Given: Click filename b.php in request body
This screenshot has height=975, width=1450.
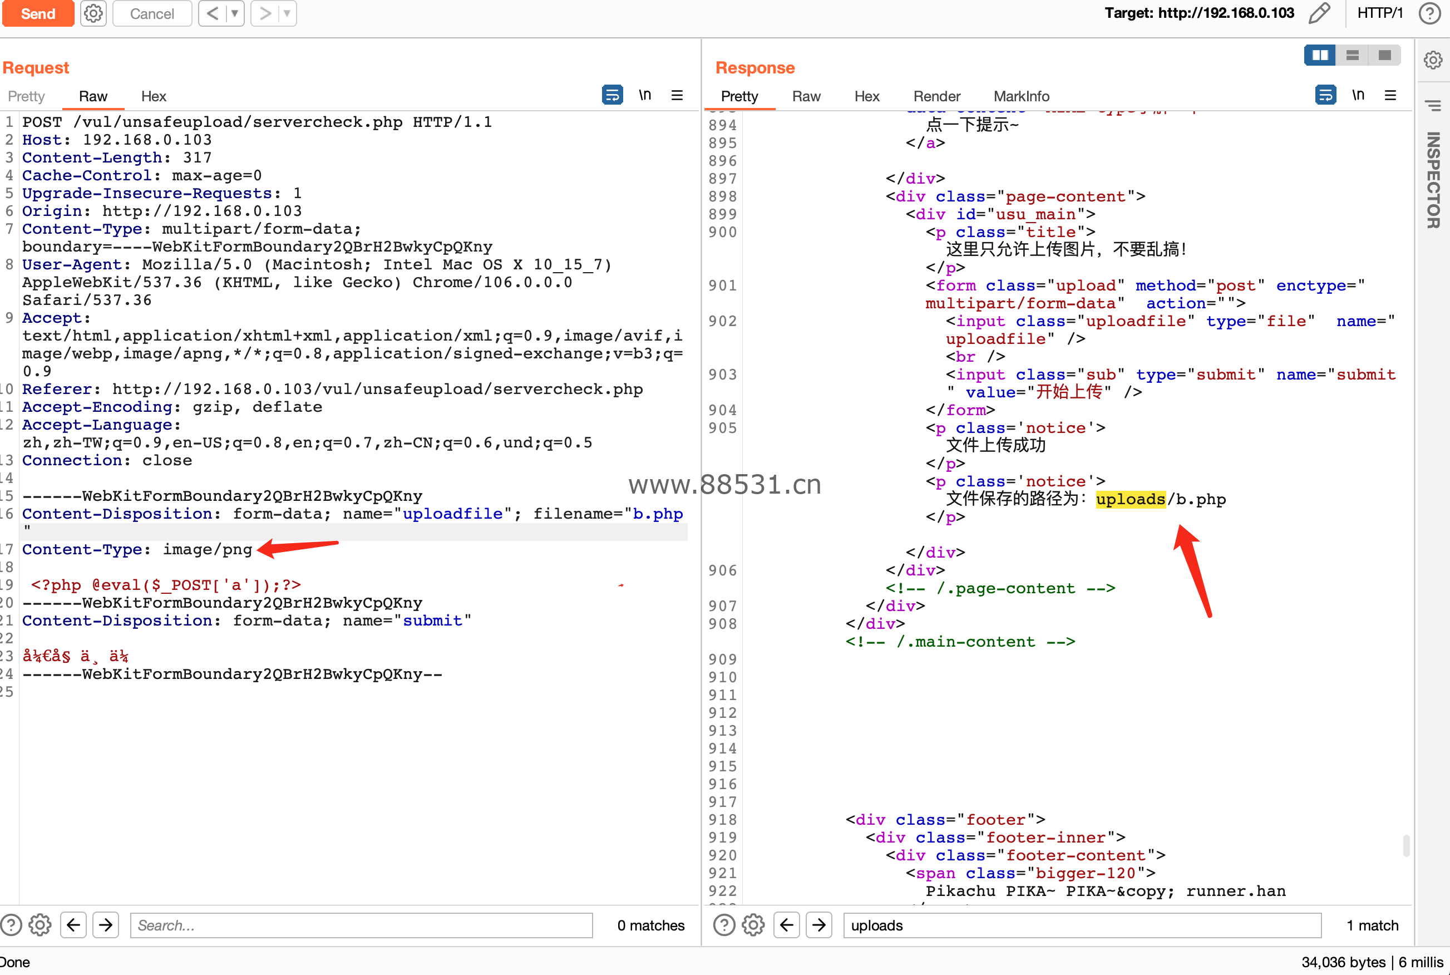Looking at the screenshot, I should pyautogui.click(x=658, y=514).
